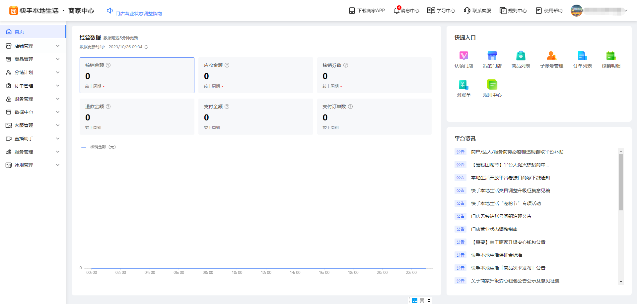This screenshot has width=637, height=304.
Task: Open 学习中心 in the top navigation
Action: (441, 11)
